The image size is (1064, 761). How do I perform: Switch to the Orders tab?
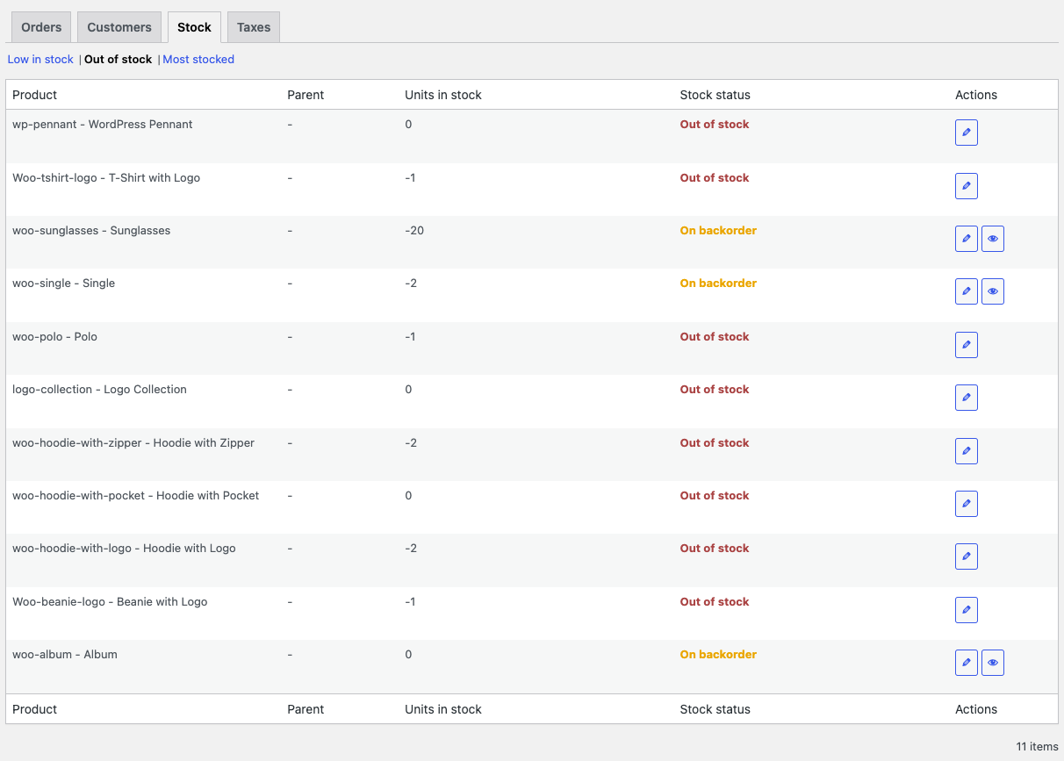[40, 26]
